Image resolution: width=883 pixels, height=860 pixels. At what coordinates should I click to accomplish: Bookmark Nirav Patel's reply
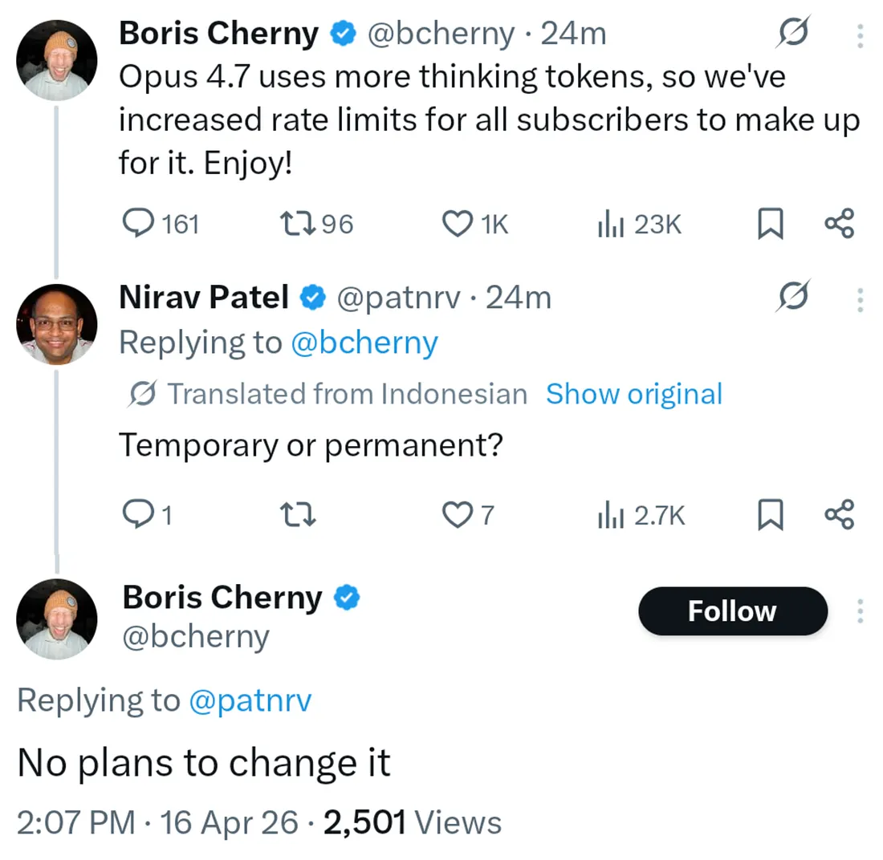(x=770, y=513)
